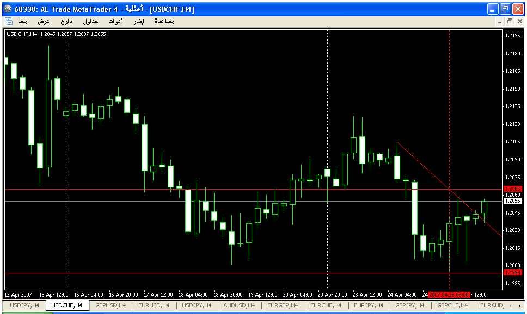
Task: Close the USDCHF,H4 chart child window
Action: (x=519, y=22)
